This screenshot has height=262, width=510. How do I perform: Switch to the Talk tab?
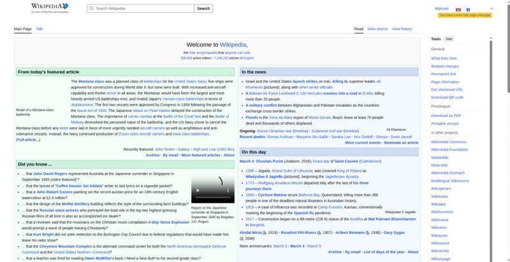tap(39, 29)
